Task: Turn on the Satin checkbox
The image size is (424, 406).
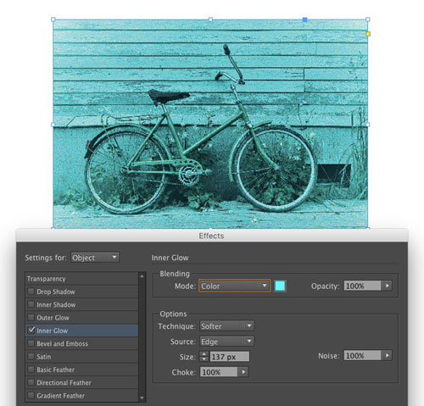Action: tap(31, 356)
